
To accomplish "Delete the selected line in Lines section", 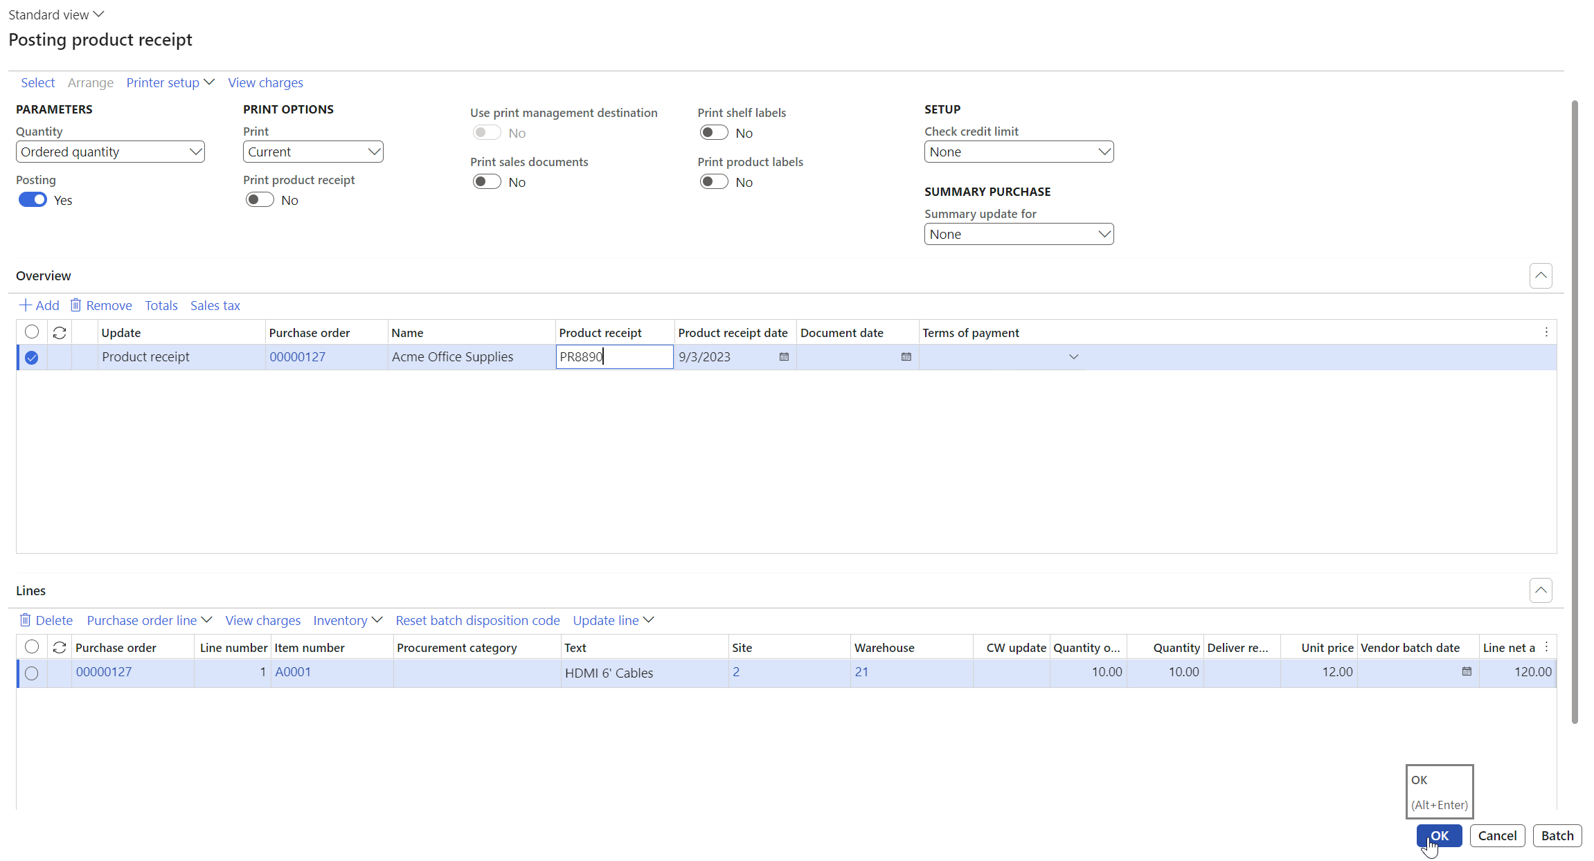I will point(46,620).
